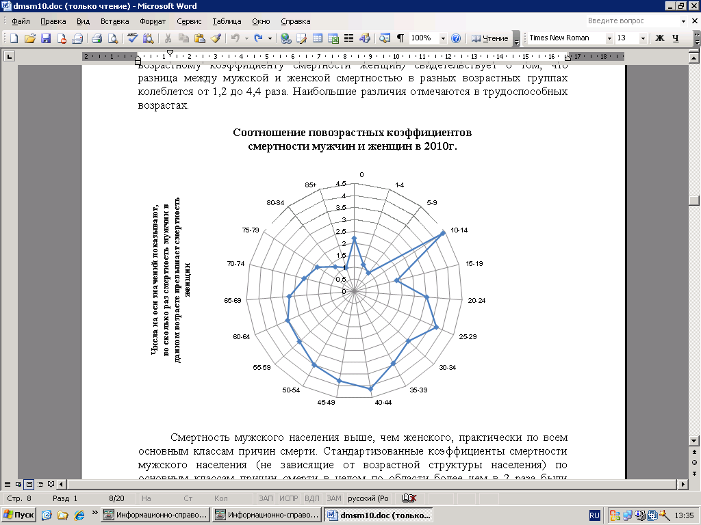Open the Пуск start menu
Image resolution: width=701 pixels, height=525 pixels.
[18, 515]
